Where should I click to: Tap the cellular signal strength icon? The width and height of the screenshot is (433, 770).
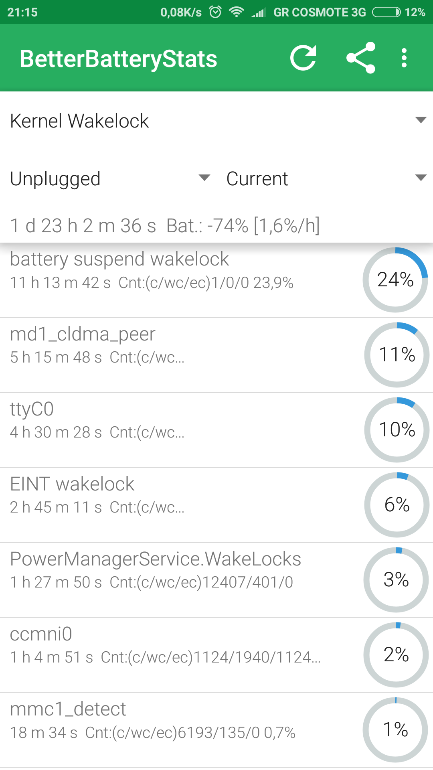pos(259,13)
